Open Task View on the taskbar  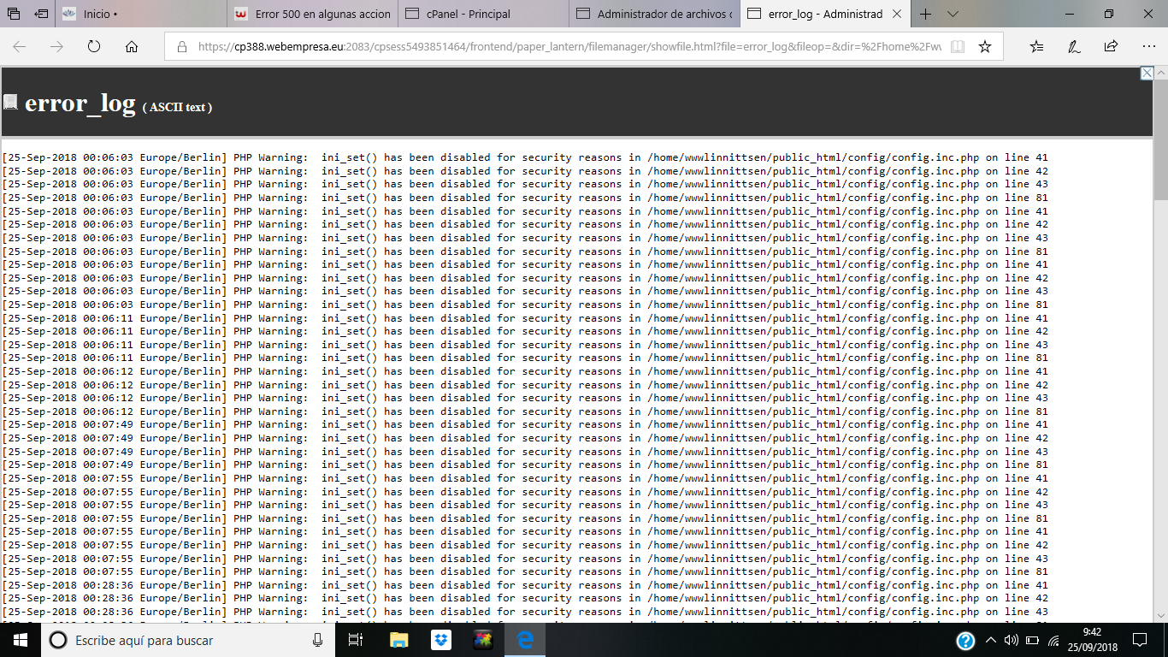[x=357, y=640]
